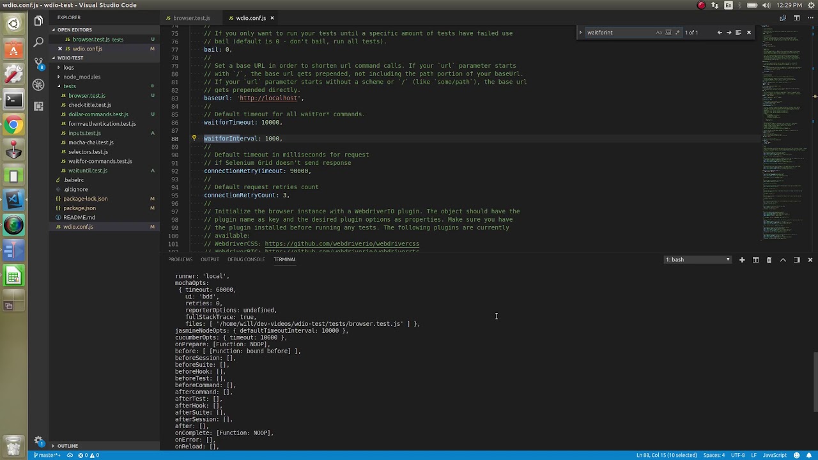
Task: Open package-lock.json in explorer
Action: (x=86, y=199)
